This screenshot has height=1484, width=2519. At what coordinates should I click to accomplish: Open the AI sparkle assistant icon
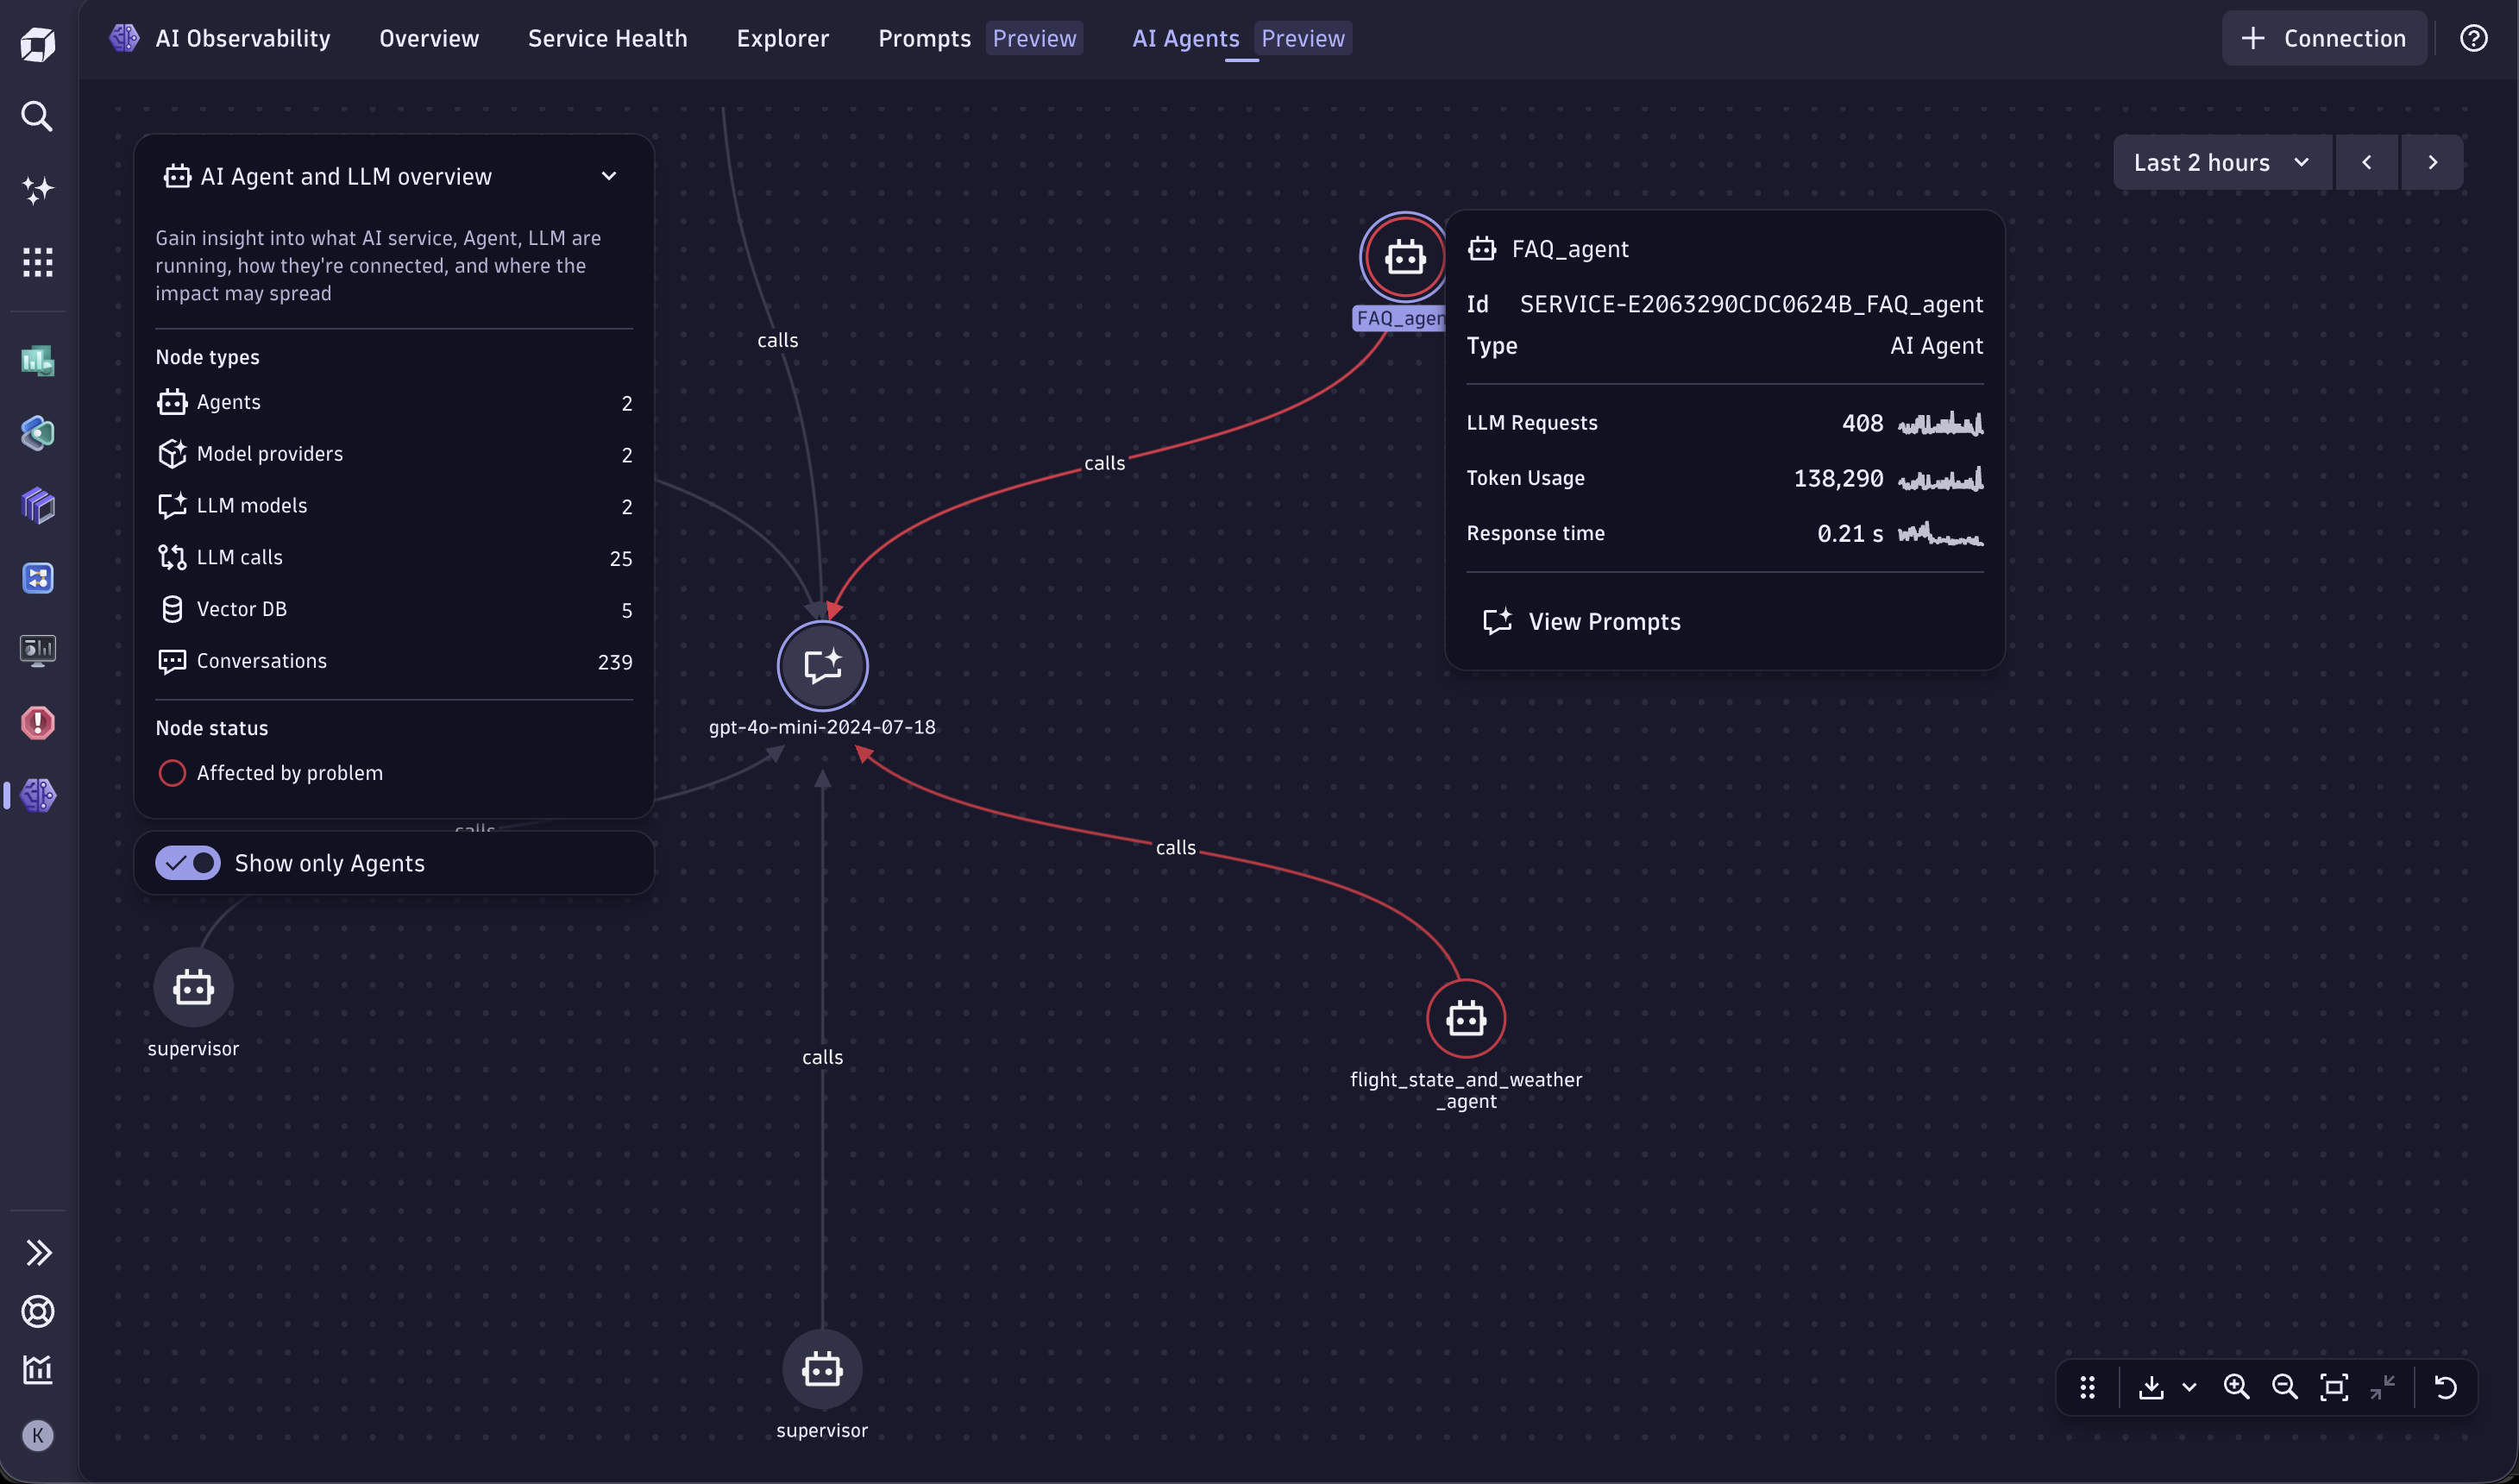click(38, 189)
